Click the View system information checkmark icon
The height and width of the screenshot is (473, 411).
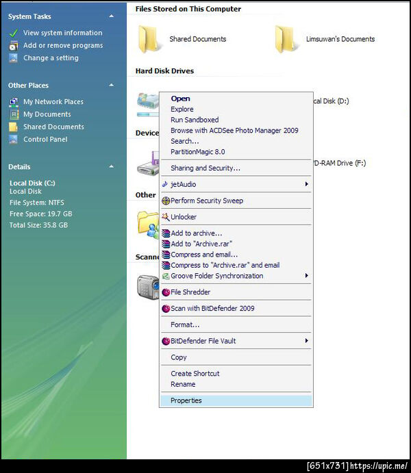click(13, 33)
